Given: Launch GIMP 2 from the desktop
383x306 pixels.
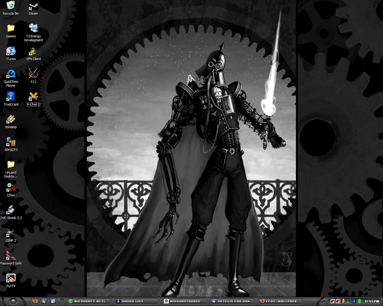Looking at the screenshot, I should (x=11, y=235).
